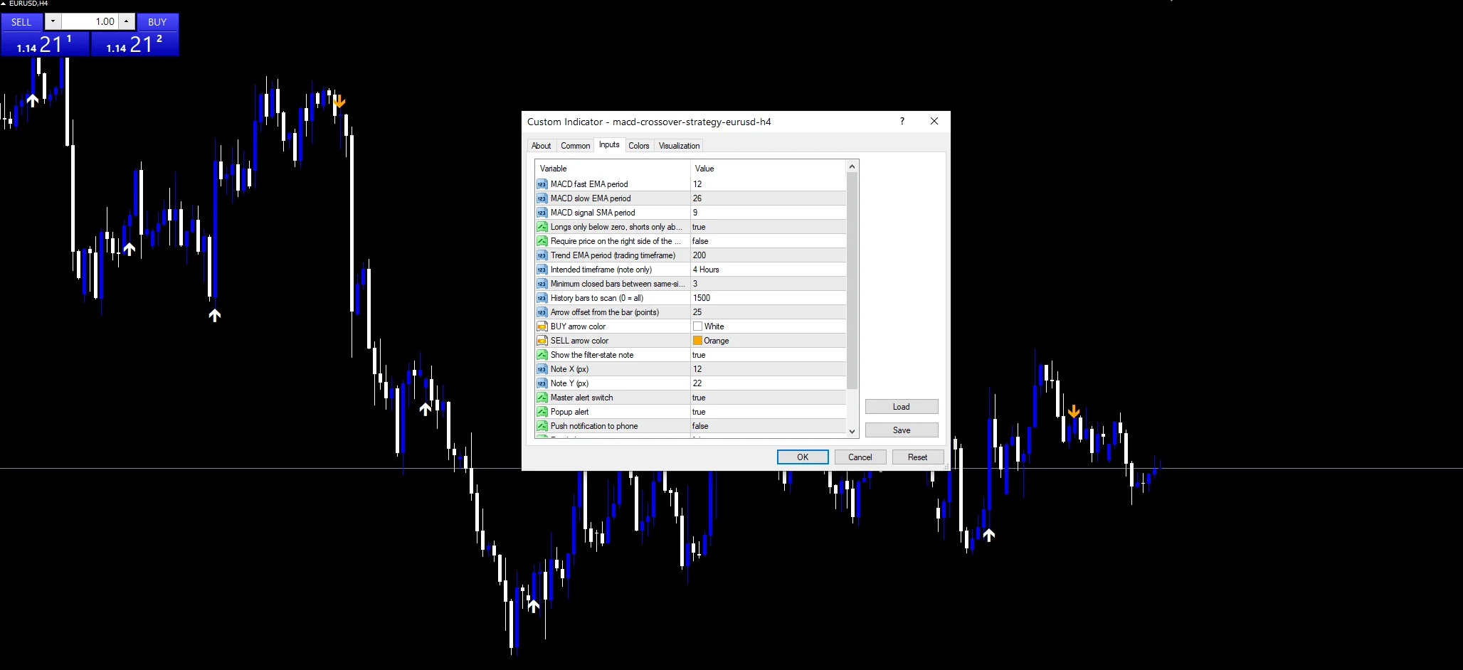Image resolution: width=1463 pixels, height=670 pixels.
Task: Switch to the Visualization tab
Action: click(679, 146)
